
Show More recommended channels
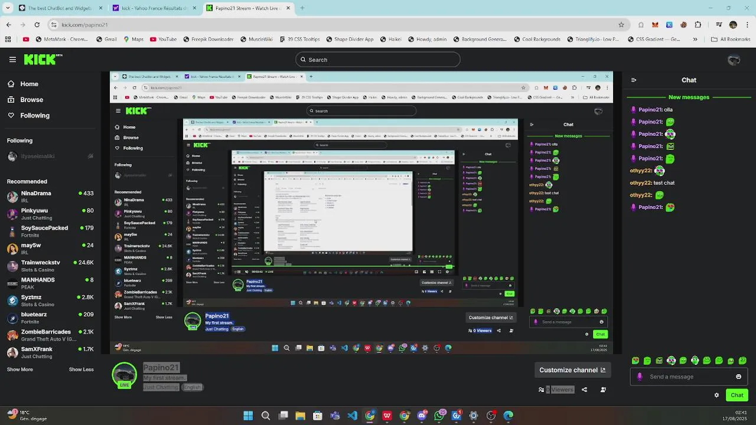coord(20,370)
